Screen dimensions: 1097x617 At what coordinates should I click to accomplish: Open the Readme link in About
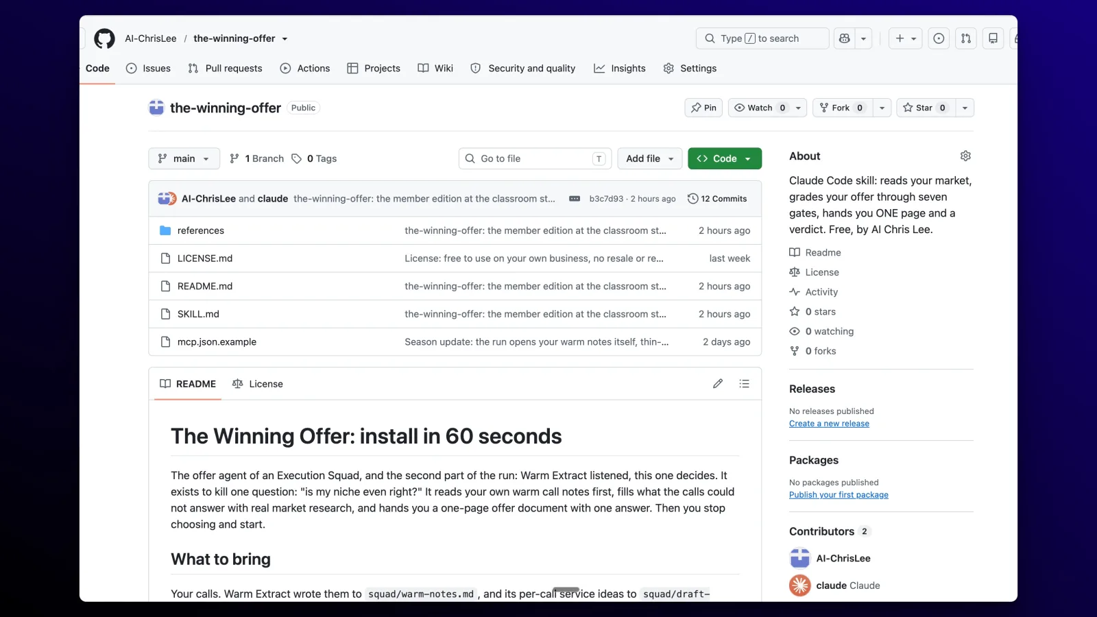coord(815,253)
